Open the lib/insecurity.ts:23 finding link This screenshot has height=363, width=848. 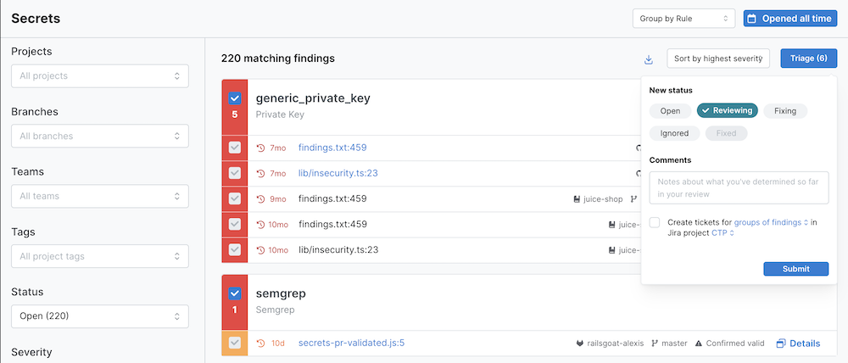click(x=338, y=173)
